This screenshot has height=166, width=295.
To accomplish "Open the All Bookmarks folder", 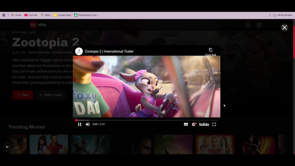I will pyautogui.click(x=283, y=15).
